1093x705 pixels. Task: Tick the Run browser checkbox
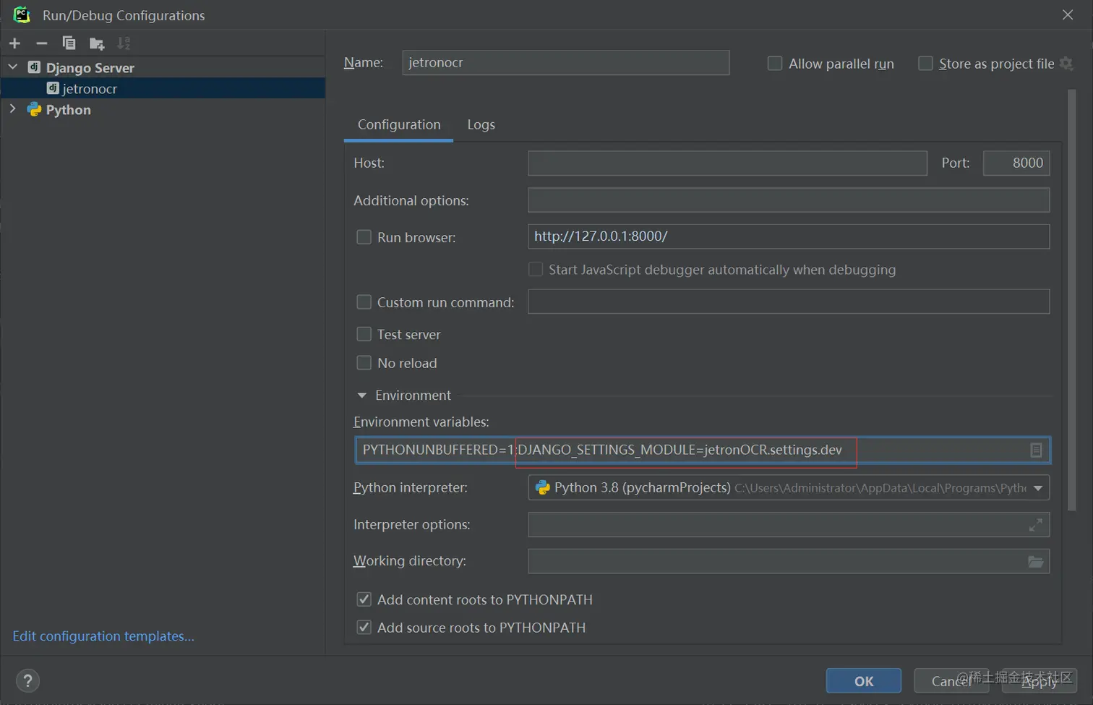click(364, 237)
